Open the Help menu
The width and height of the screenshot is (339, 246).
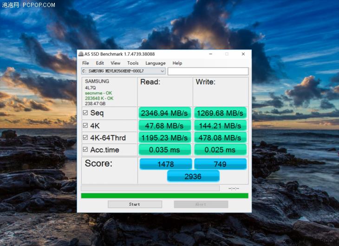coord(177,63)
